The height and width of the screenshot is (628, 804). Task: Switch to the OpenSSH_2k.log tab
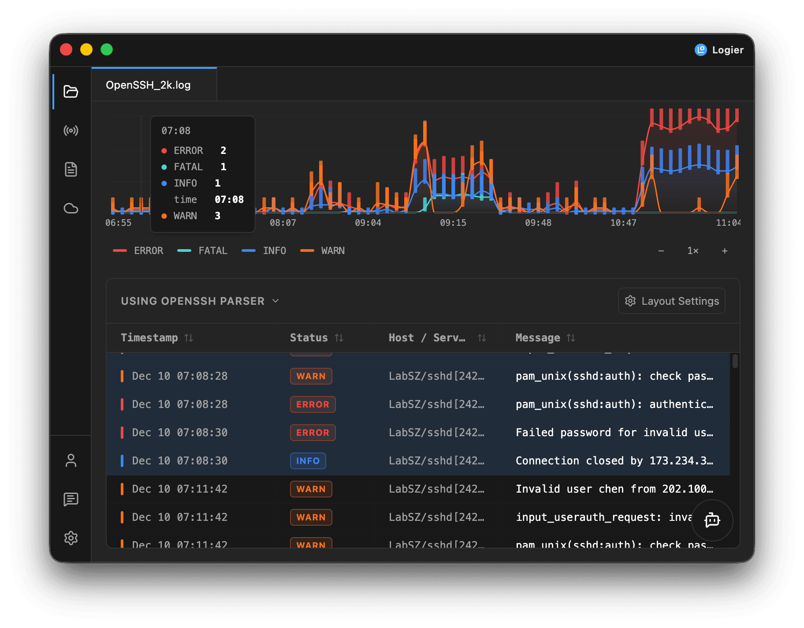[154, 85]
